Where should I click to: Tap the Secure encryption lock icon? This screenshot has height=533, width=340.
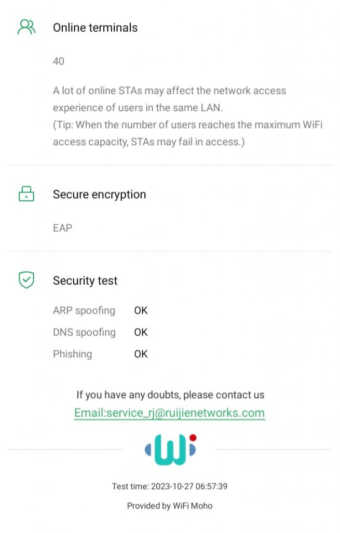(26, 194)
